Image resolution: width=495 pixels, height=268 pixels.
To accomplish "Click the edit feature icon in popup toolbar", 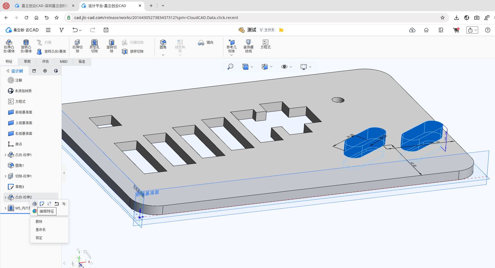I will (35, 204).
